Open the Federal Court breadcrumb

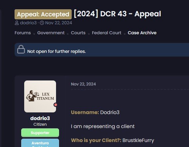[106, 33]
